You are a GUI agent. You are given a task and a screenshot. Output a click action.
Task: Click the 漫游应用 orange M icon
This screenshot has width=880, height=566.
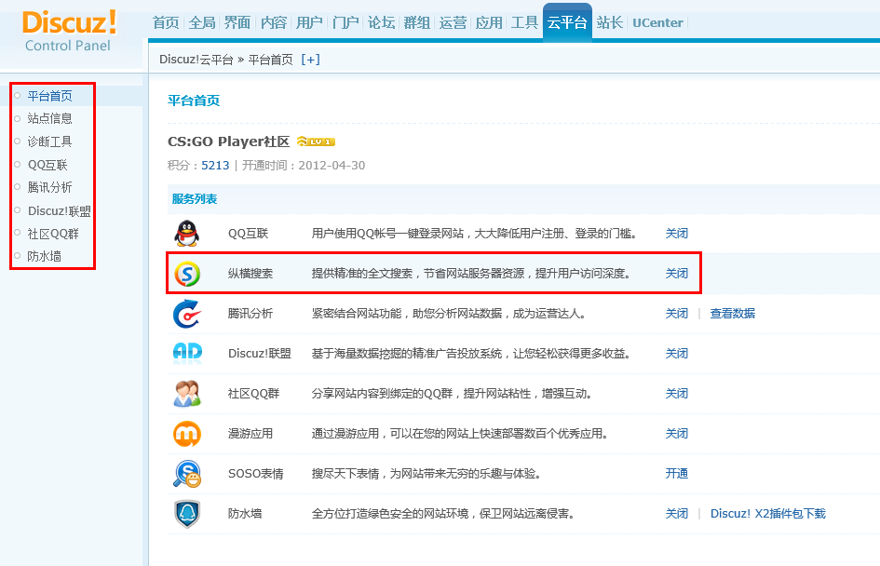[x=187, y=434]
